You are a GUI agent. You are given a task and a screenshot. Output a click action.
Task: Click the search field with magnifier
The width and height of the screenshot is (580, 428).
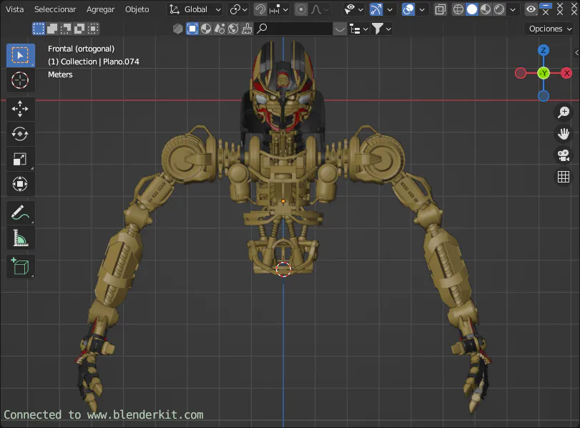coord(294,29)
